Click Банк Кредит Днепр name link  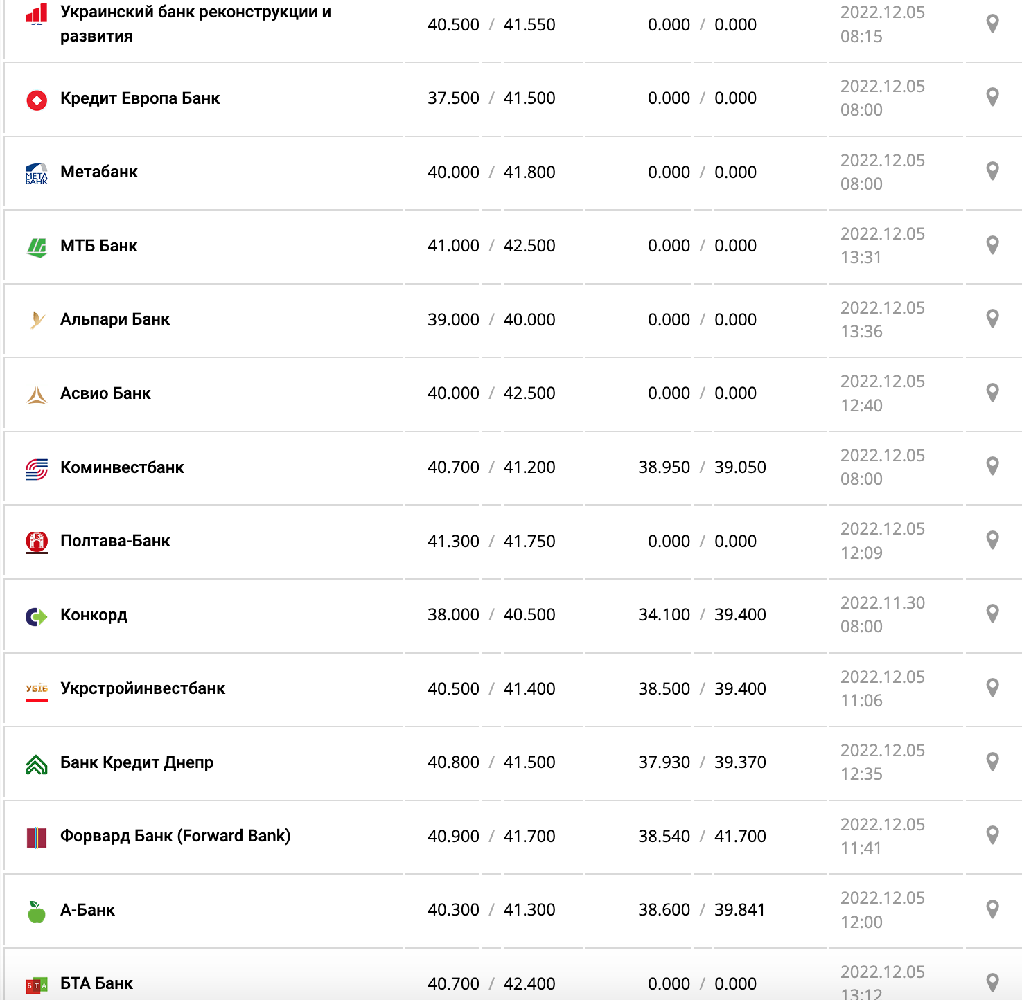tap(136, 762)
